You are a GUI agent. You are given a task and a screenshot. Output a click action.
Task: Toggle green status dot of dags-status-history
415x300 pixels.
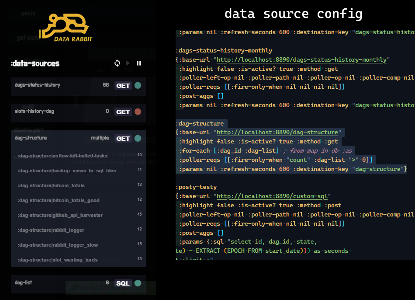click(x=138, y=85)
